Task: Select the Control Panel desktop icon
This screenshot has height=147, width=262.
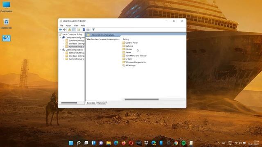Action: (7, 38)
